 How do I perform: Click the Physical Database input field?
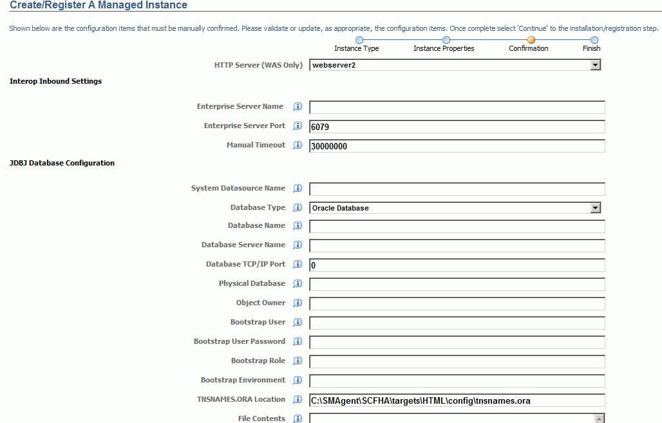(457, 285)
